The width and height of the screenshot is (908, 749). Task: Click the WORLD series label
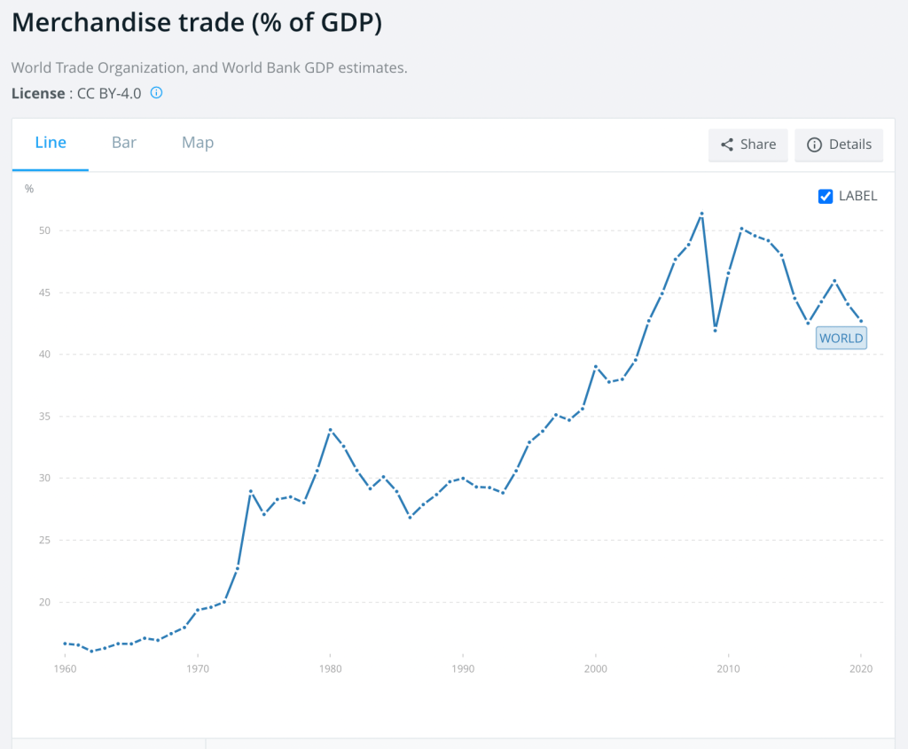(841, 338)
